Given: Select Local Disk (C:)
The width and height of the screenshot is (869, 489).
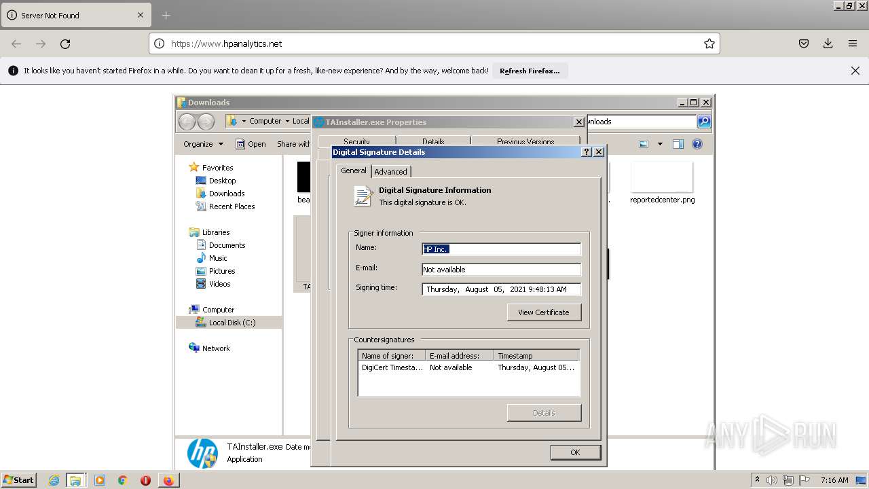Looking at the screenshot, I should click(x=229, y=323).
